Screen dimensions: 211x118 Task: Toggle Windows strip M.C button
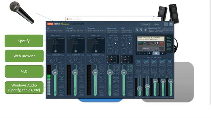pos(116,86)
